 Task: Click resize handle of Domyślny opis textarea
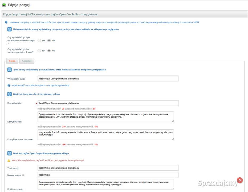pyautogui.click(x=173, y=121)
